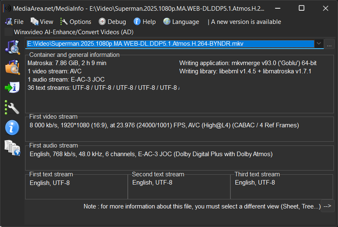Screen dimensions: 338x227
Task: Click 'A new version is available' notice
Action: click(x=246, y=22)
